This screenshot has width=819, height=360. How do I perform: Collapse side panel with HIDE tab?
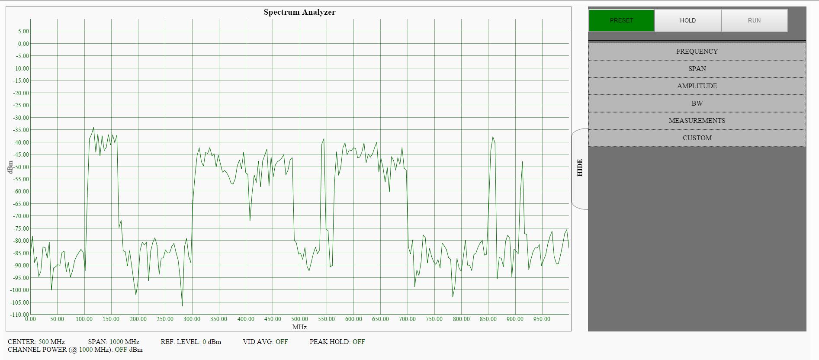(x=580, y=168)
